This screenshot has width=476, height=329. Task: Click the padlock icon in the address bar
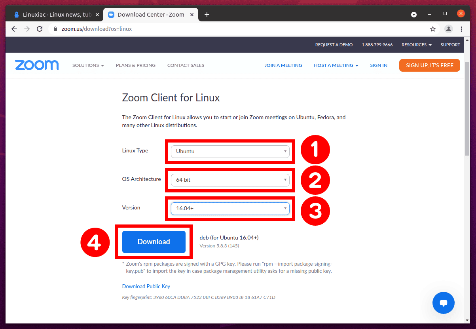(x=55, y=29)
